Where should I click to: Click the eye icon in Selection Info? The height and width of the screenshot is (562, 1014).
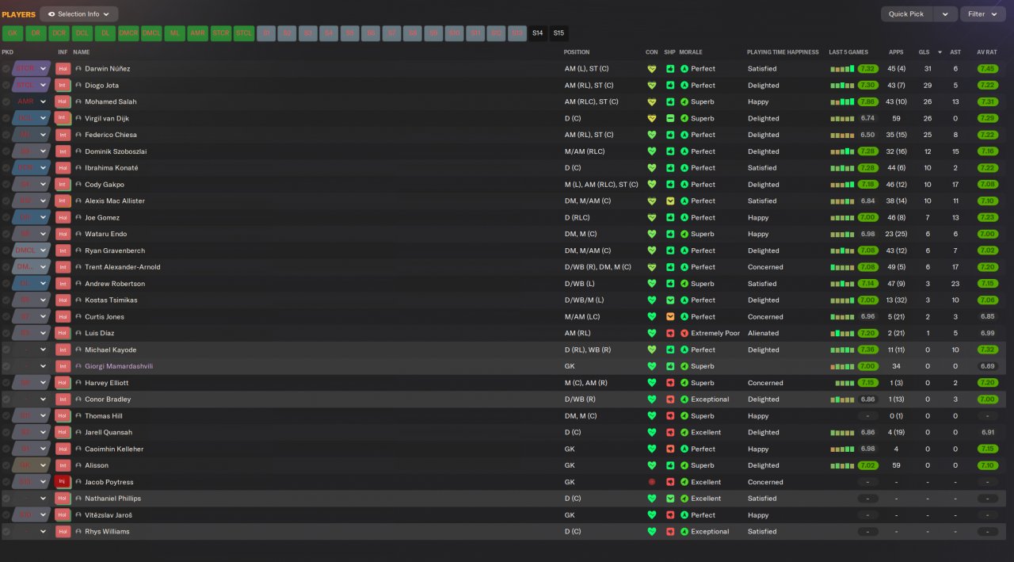point(51,14)
